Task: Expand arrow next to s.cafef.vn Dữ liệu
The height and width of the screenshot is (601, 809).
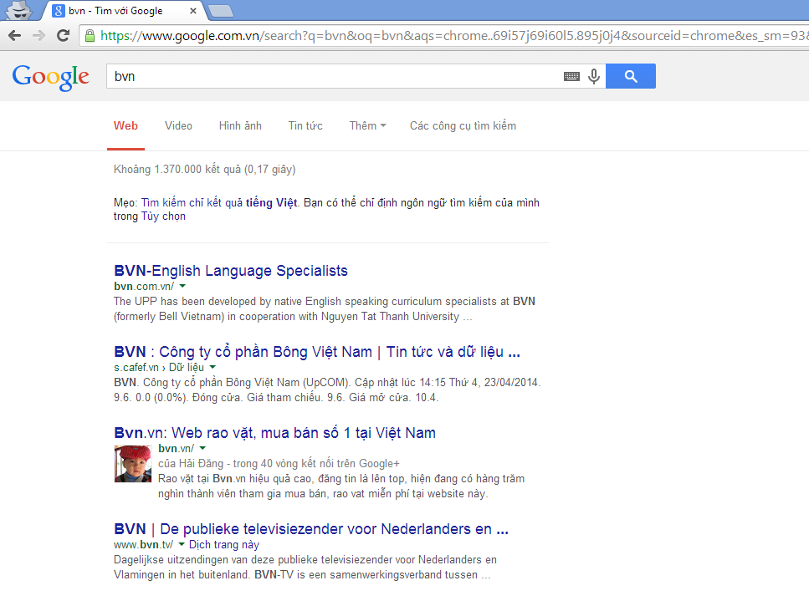Action: [212, 367]
